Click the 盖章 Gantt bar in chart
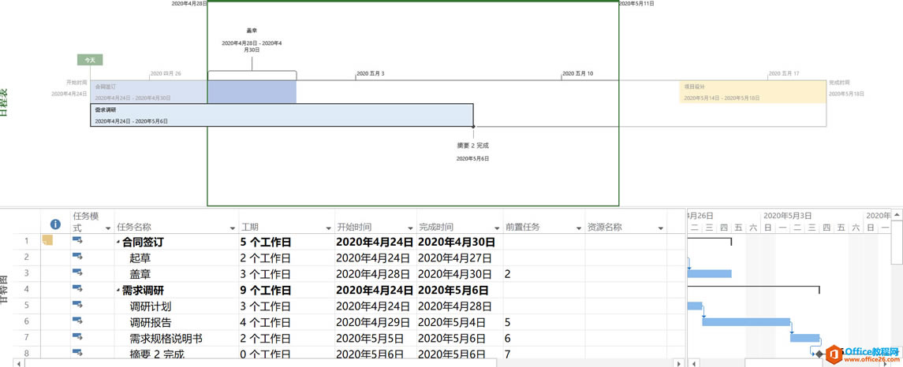The width and height of the screenshot is (903, 367). coord(710,274)
